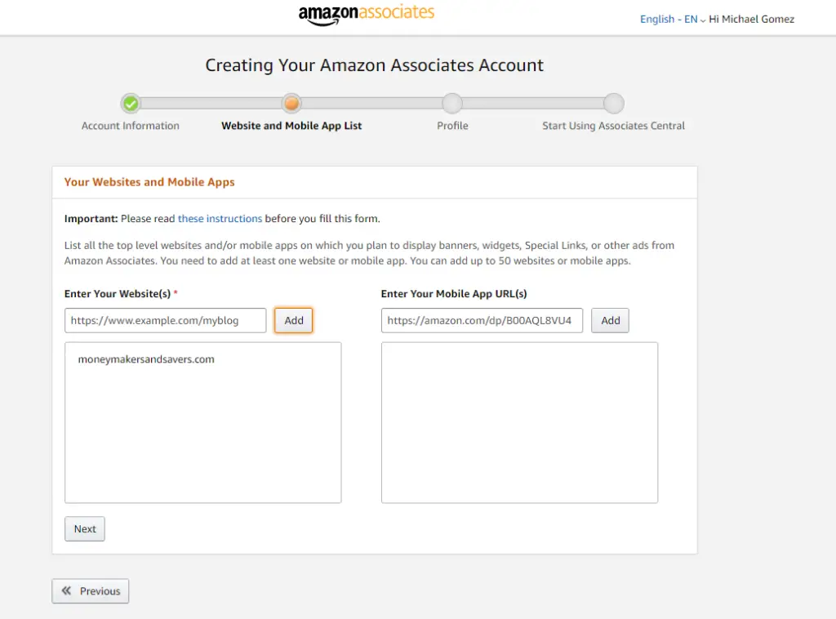Select the Profile step label
The image size is (836, 619).
point(452,126)
